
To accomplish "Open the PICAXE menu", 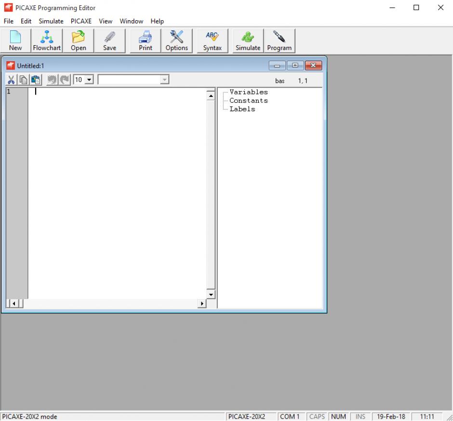I will coord(81,21).
